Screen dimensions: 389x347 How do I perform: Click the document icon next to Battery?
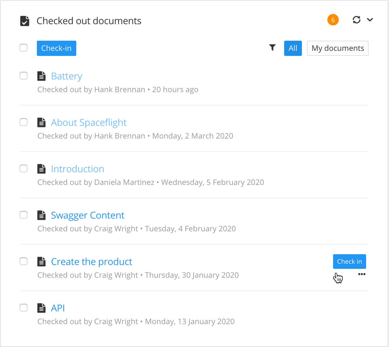[42, 76]
